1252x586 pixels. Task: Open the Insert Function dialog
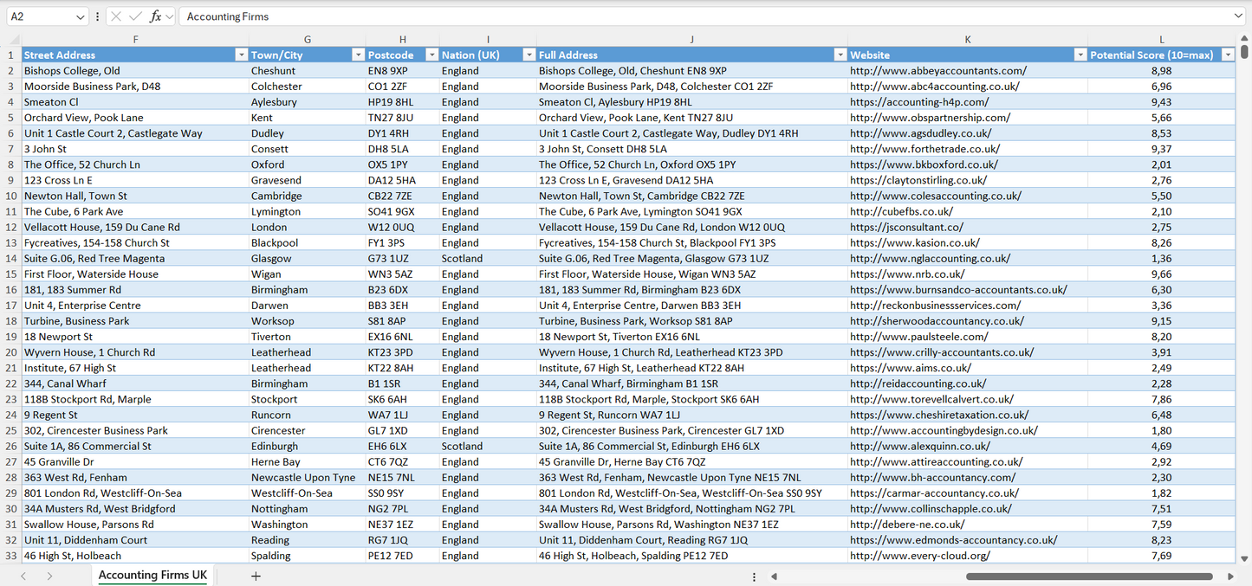click(x=156, y=16)
